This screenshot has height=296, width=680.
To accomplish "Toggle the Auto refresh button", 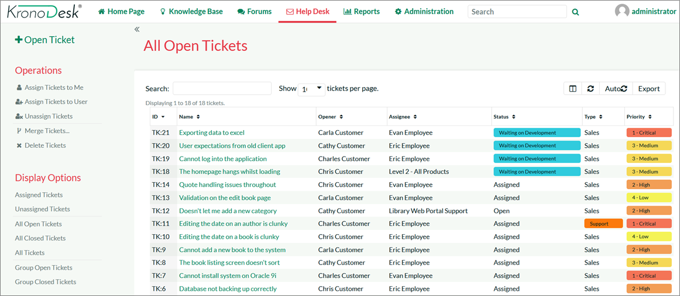I will click(x=616, y=88).
